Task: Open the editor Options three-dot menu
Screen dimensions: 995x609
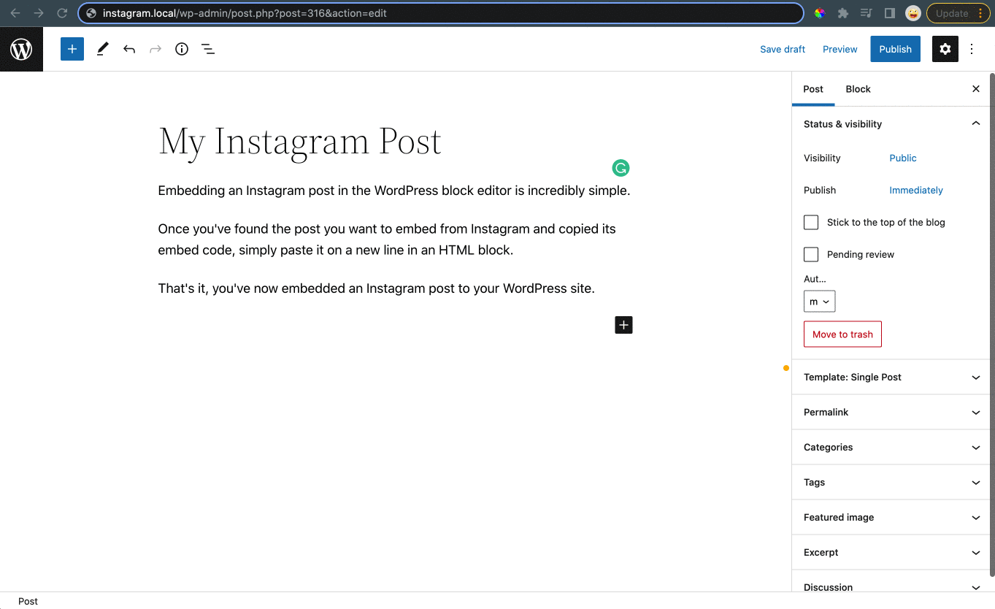Action: click(x=972, y=49)
